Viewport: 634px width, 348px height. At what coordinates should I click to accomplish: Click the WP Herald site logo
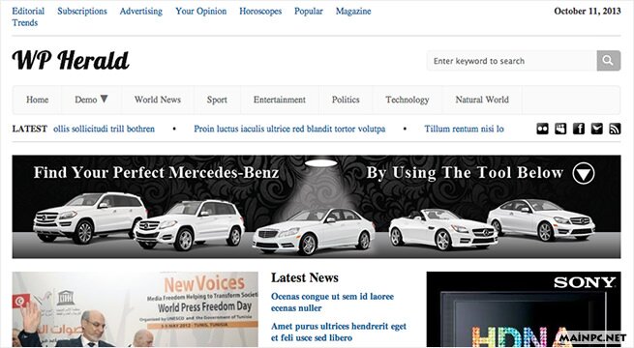tap(71, 60)
